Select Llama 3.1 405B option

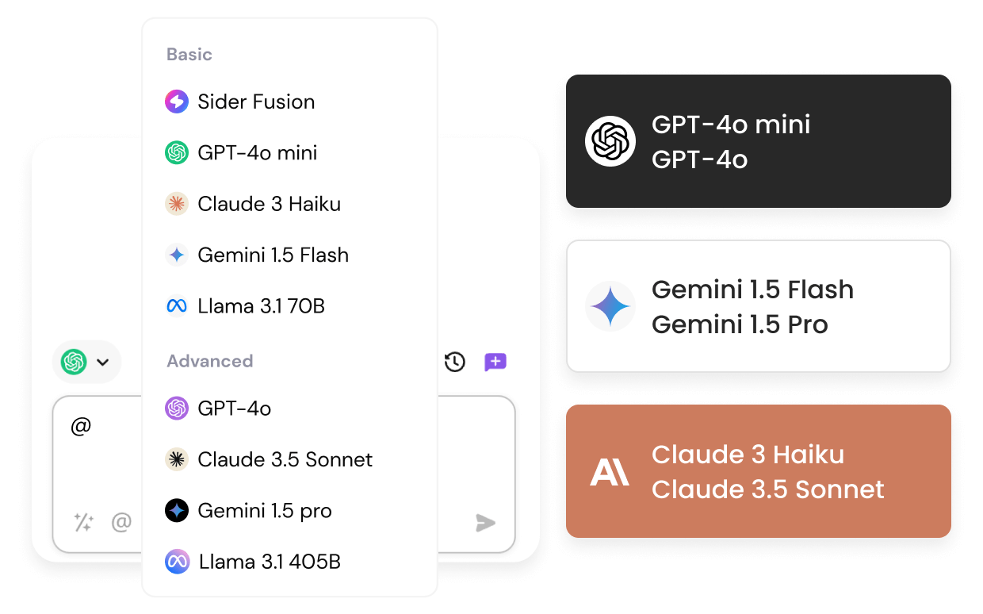tap(268, 562)
